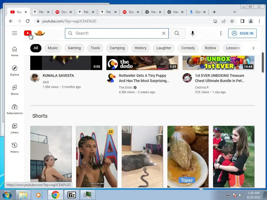This screenshot has width=267, height=200.
Task: Open the KUMALA SAVESTA video title
Action: [58, 76]
